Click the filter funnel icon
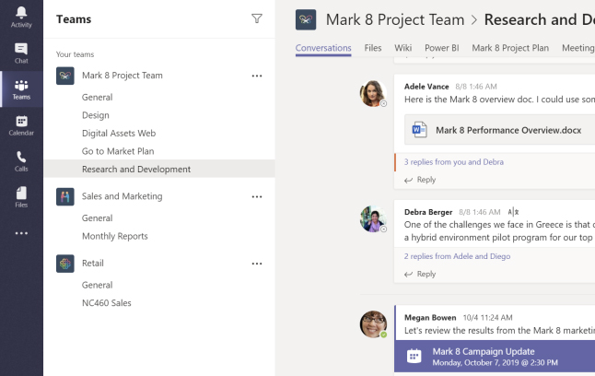The image size is (595, 376). (257, 18)
